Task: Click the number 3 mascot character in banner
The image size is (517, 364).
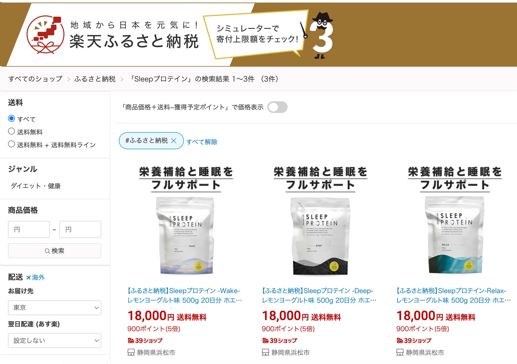Action: click(x=322, y=35)
